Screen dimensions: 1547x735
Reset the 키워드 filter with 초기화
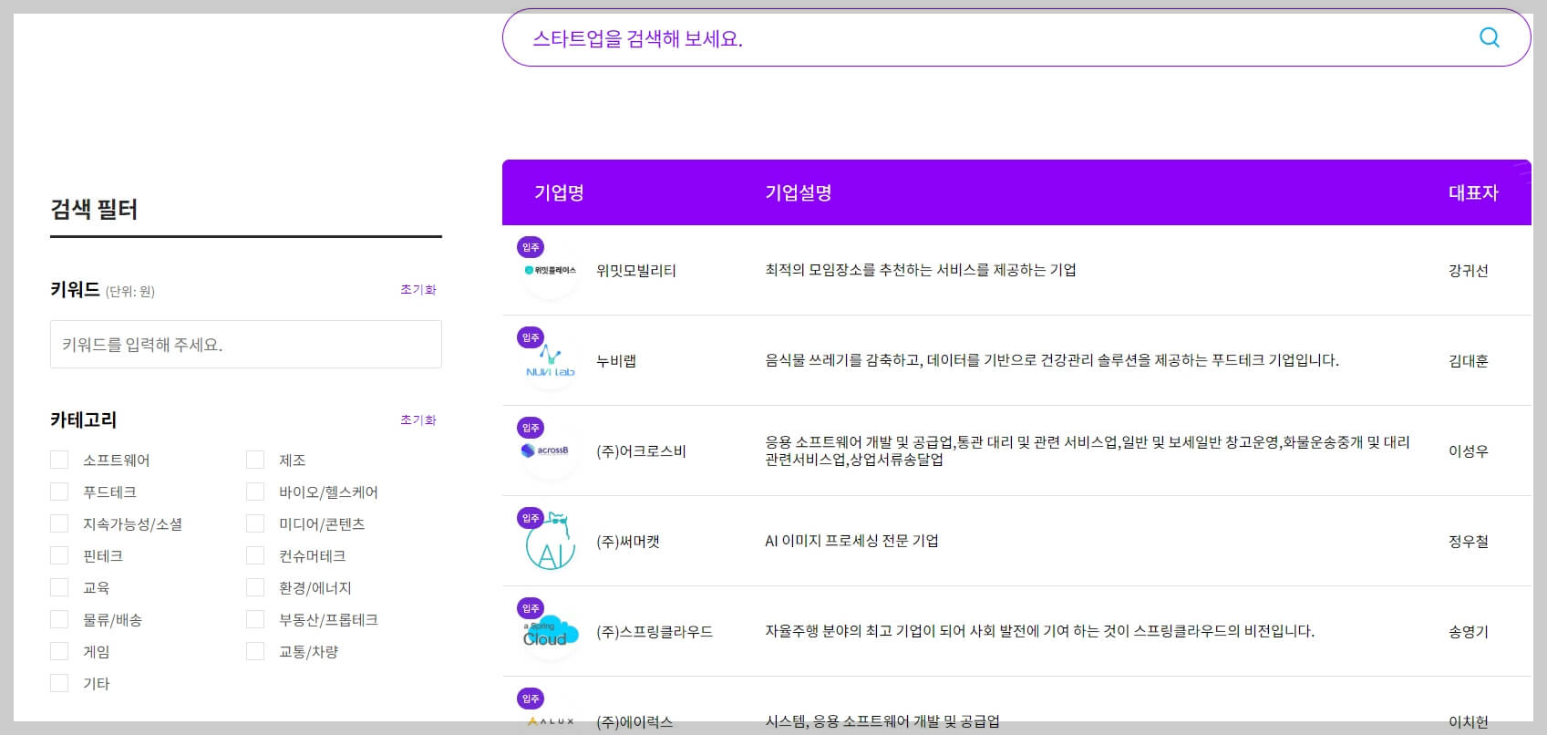point(418,289)
